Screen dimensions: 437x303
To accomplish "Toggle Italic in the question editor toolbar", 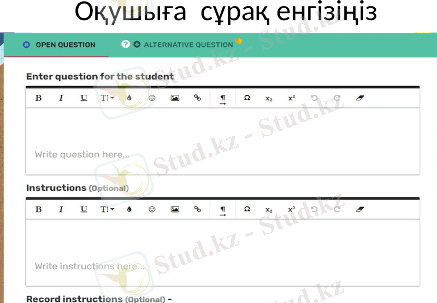I will 61,98.
